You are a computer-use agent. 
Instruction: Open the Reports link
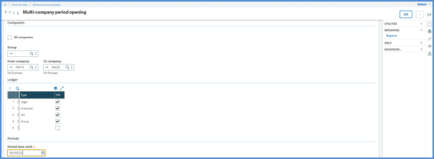pyautogui.click(x=391, y=36)
